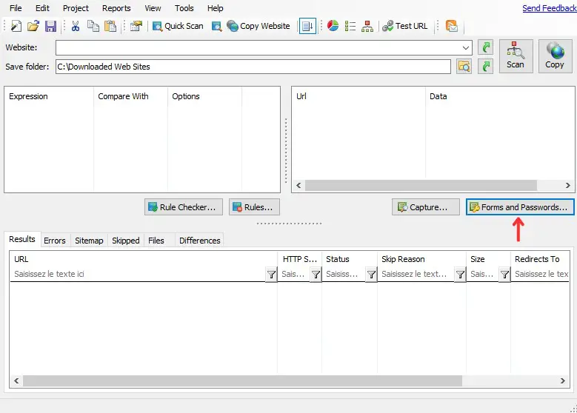Click the URL filter text box
Screen dimensions: 577x413
point(138,275)
